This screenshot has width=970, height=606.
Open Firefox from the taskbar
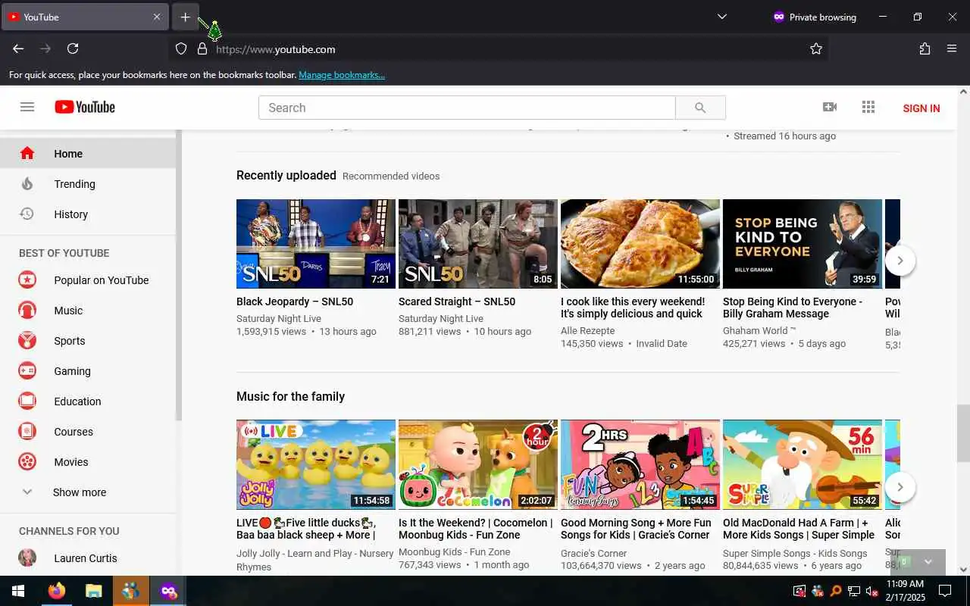[57, 591]
